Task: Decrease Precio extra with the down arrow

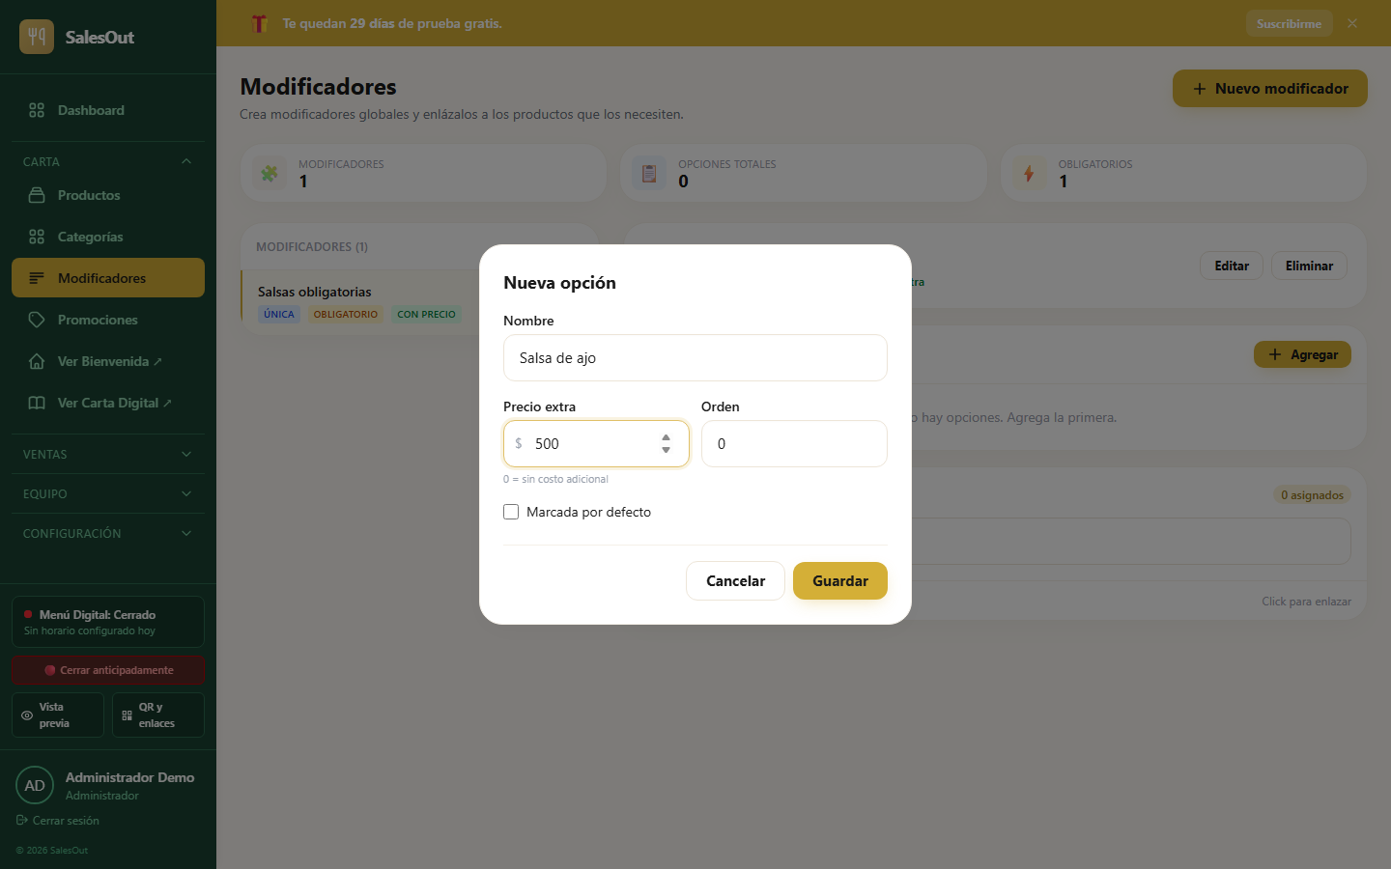Action: point(666,450)
